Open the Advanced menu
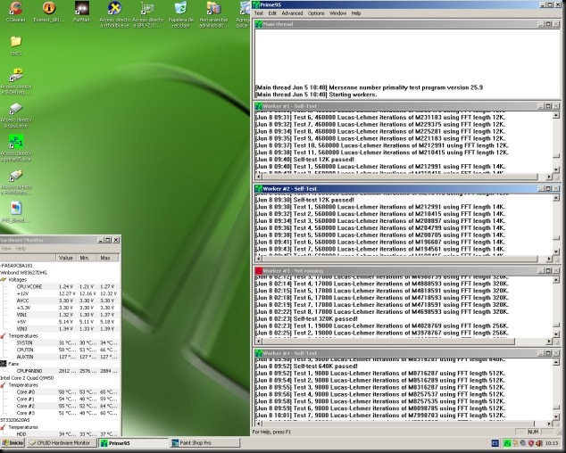 (292, 13)
